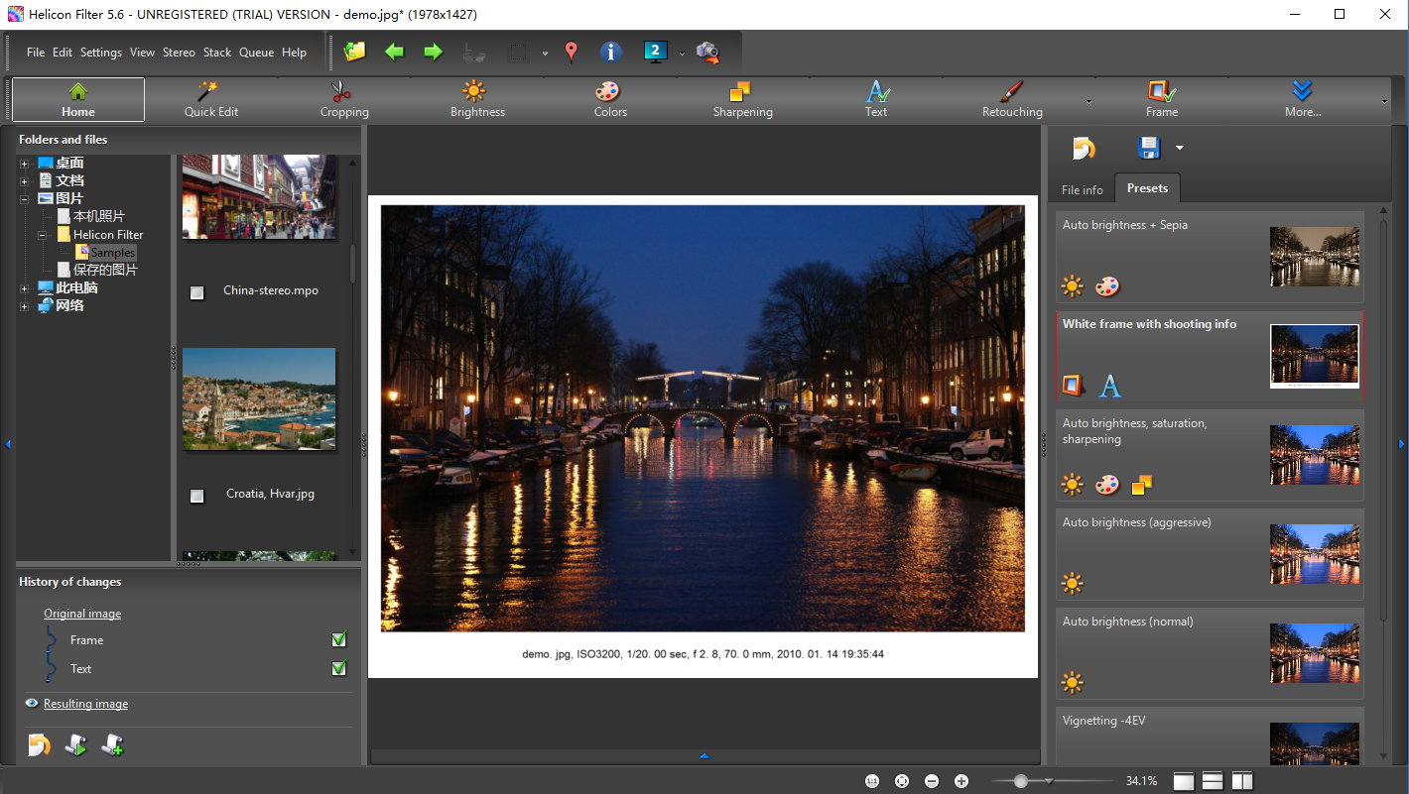
Task: Open the dropdown arrow beside Retouching
Action: coord(1089,101)
